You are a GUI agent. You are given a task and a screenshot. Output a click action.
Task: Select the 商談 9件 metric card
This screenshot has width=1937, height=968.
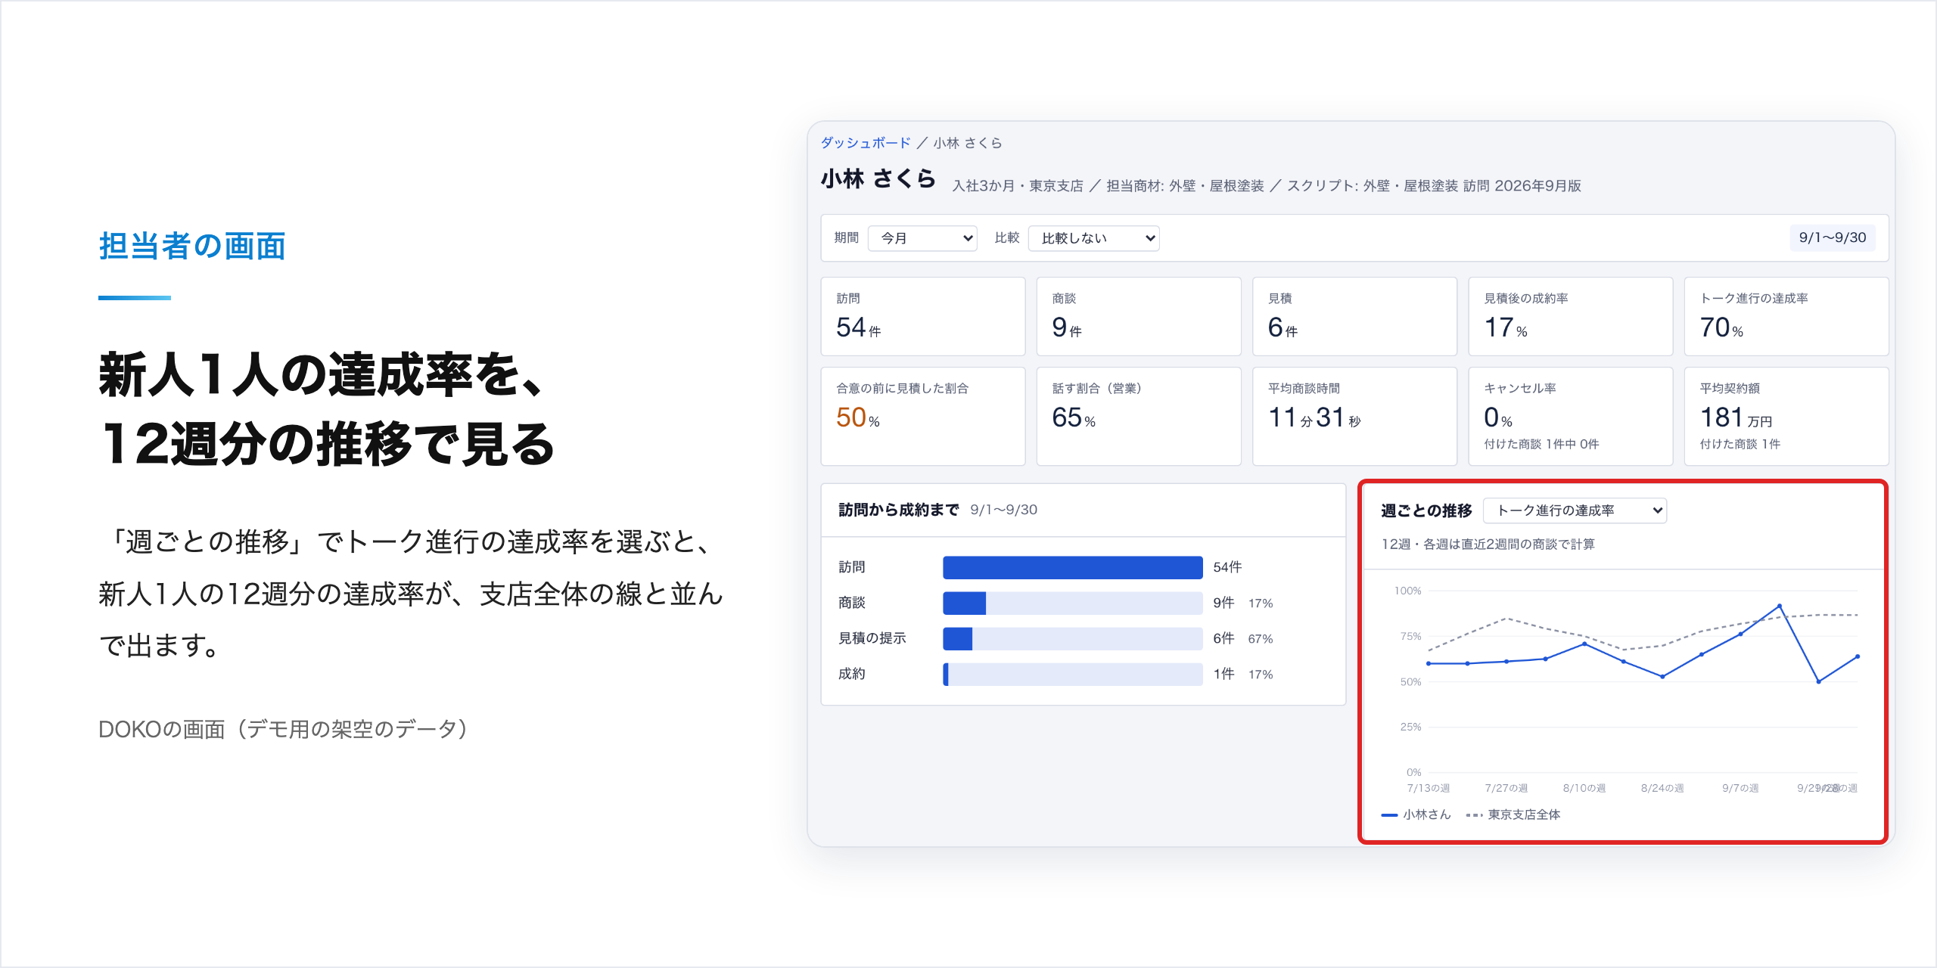point(1139,316)
